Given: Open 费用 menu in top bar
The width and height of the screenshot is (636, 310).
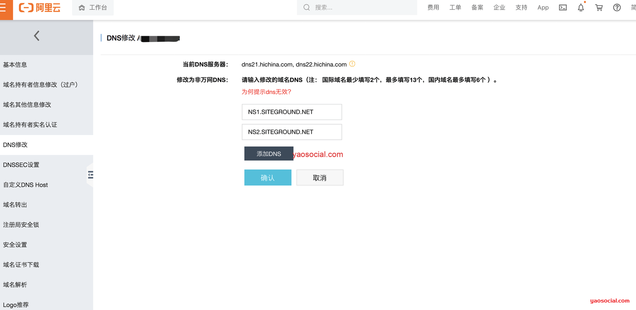Looking at the screenshot, I should (x=433, y=8).
